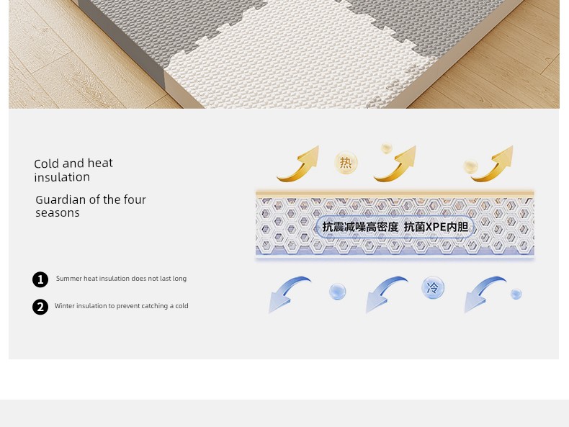Click the blue cold (冷) bubble icon

(x=433, y=288)
